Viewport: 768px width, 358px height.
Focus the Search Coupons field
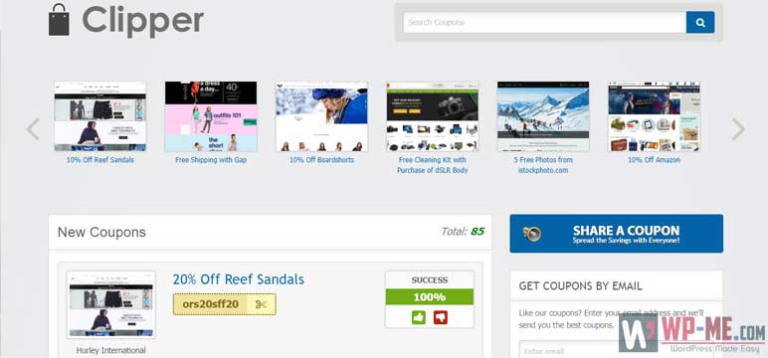[x=544, y=23]
